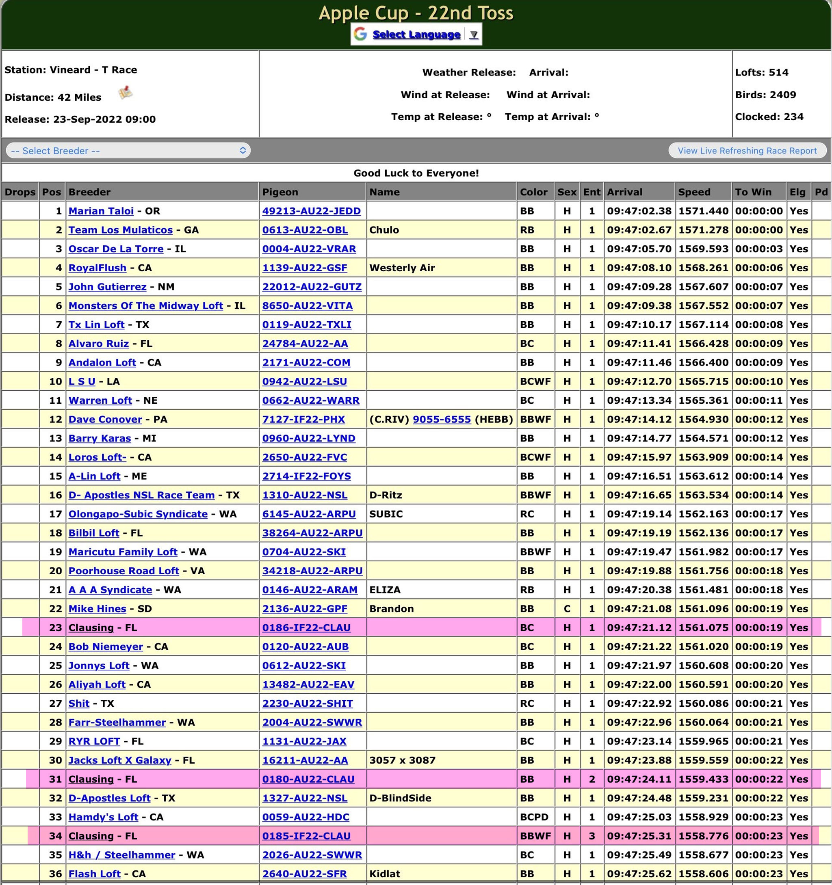Click Team Los Mulaticos breeder link
The width and height of the screenshot is (832, 885).
coord(120,230)
